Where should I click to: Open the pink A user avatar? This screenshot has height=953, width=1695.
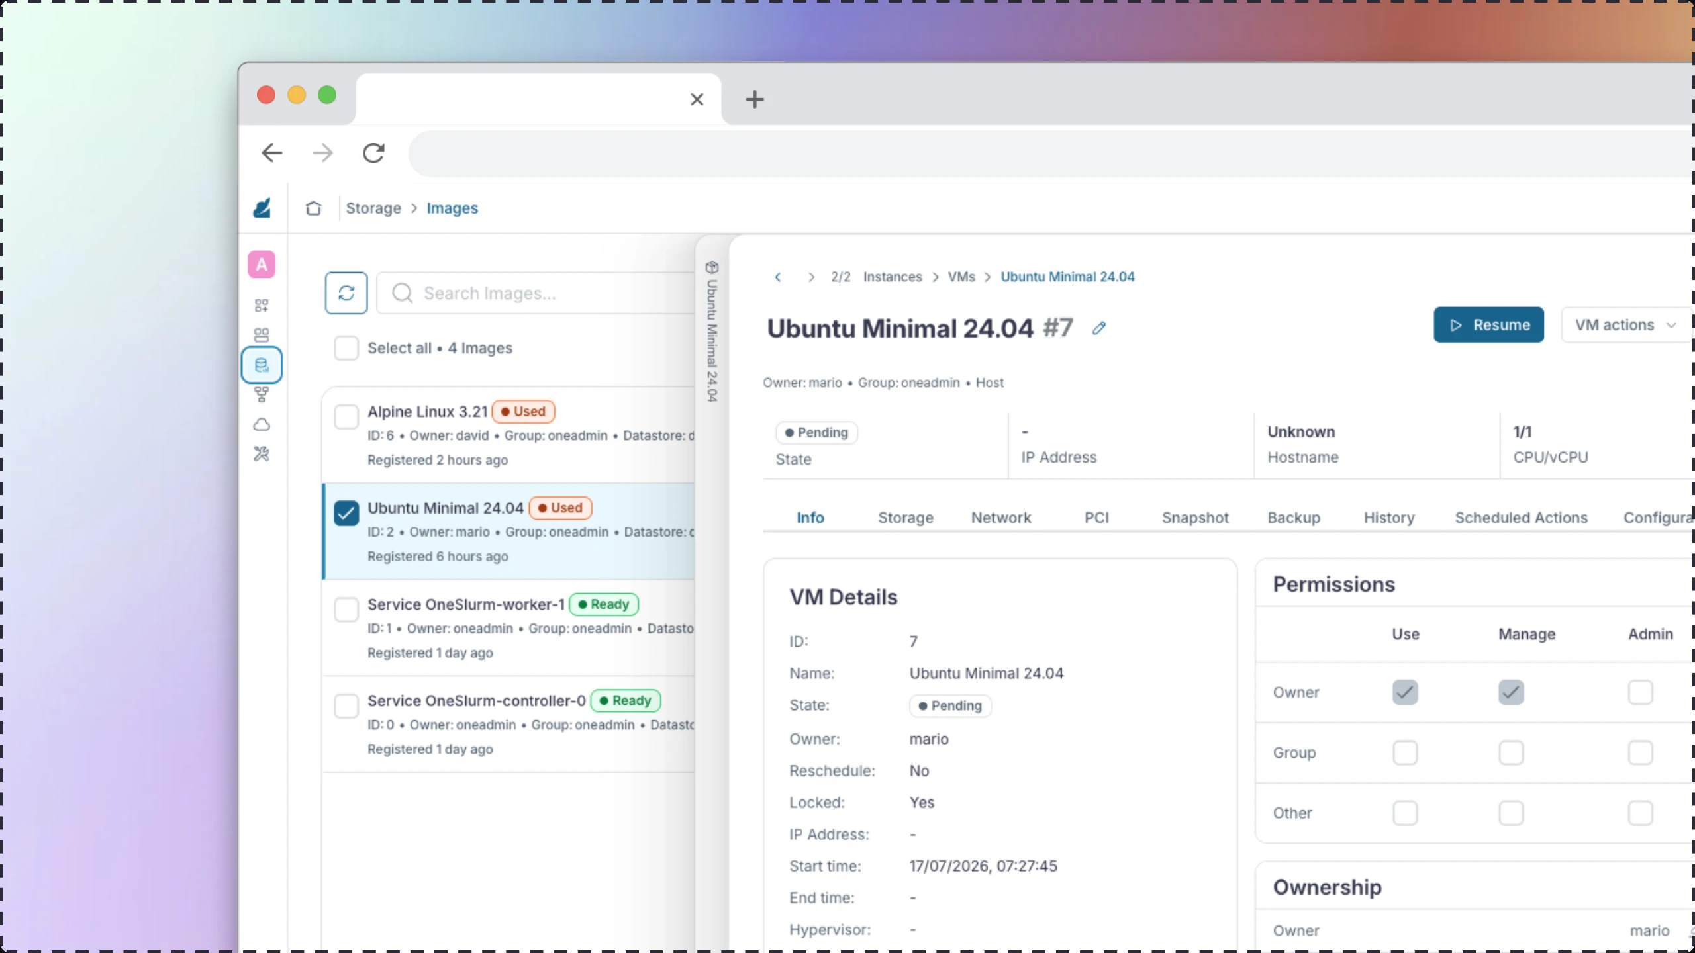tap(262, 265)
